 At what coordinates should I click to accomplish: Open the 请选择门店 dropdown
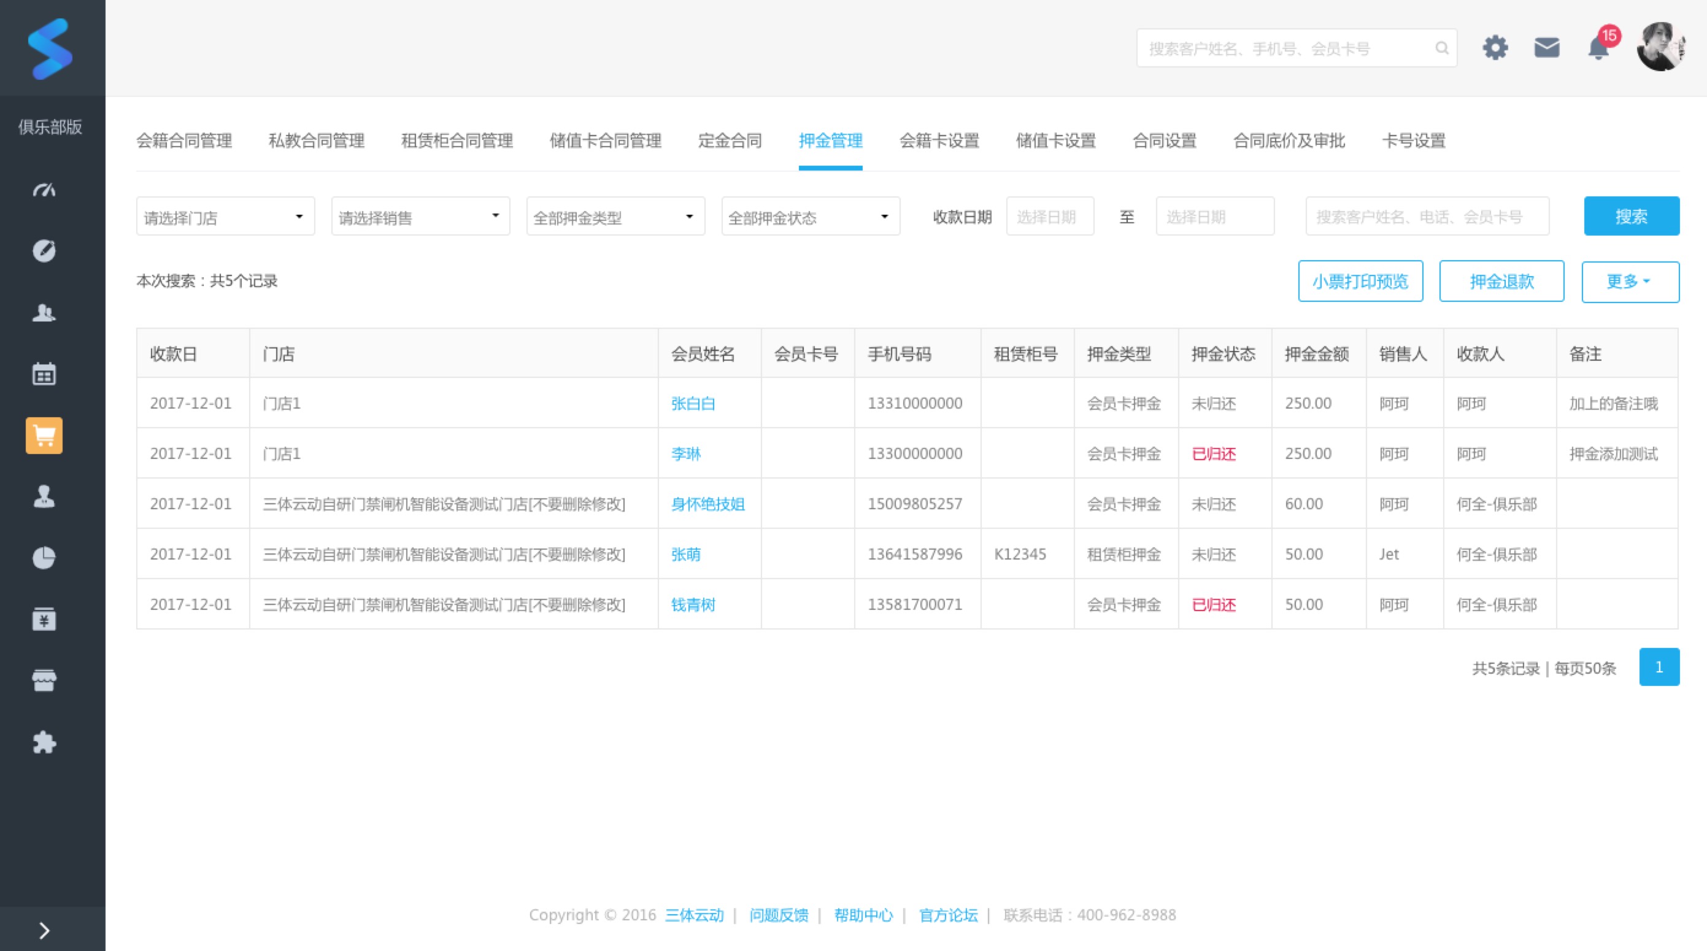[x=225, y=216]
